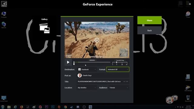Click the gameplay video preview thumbnail
Image resolution: width=194 pixels, height=109 pixels.
tap(97, 40)
